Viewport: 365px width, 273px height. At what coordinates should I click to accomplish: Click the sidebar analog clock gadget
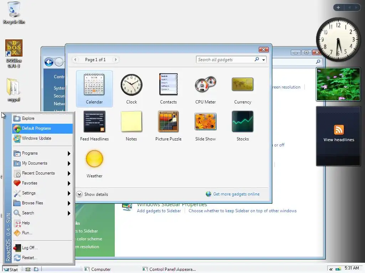338,39
